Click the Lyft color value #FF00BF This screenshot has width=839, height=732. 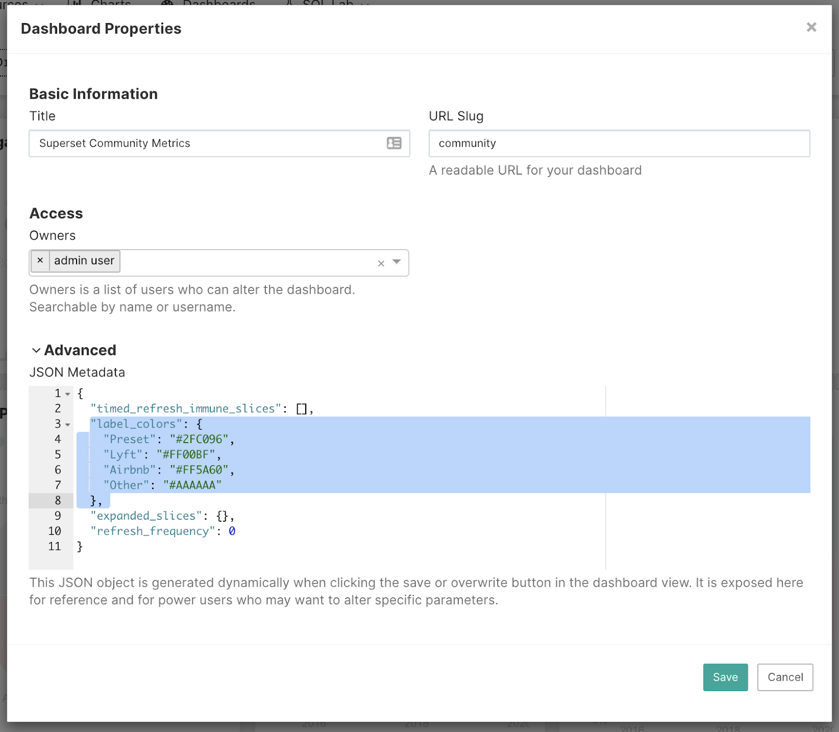(x=186, y=455)
